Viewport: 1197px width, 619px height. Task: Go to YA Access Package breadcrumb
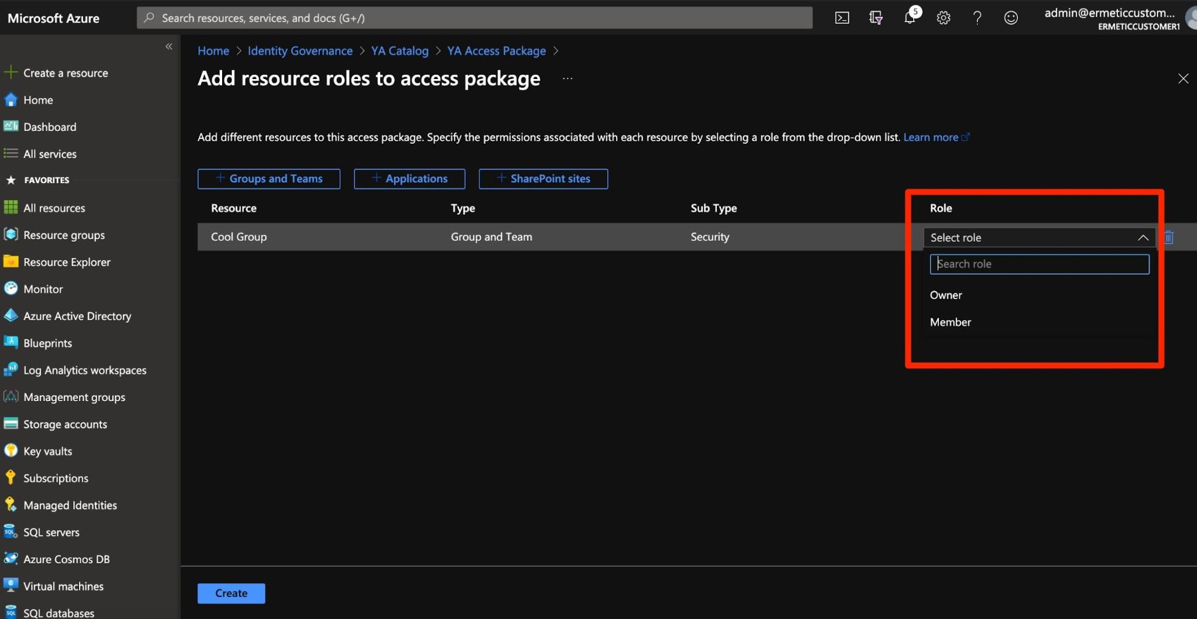click(x=496, y=50)
